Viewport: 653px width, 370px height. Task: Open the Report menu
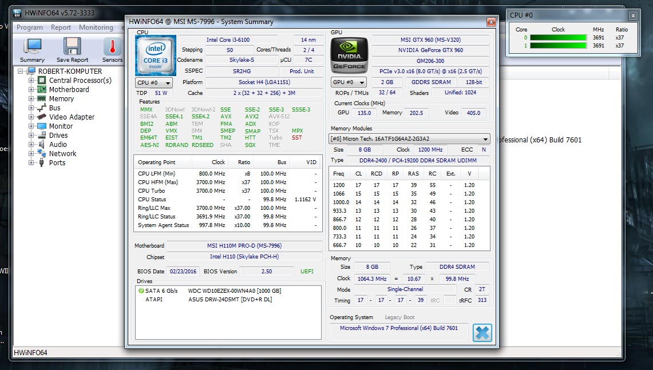(x=61, y=27)
